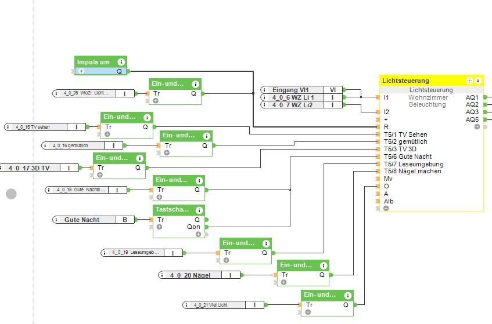
Task: Open info icon of Ein-und block fed by 4_0_15 TV sehen
Action: pos(147,118)
